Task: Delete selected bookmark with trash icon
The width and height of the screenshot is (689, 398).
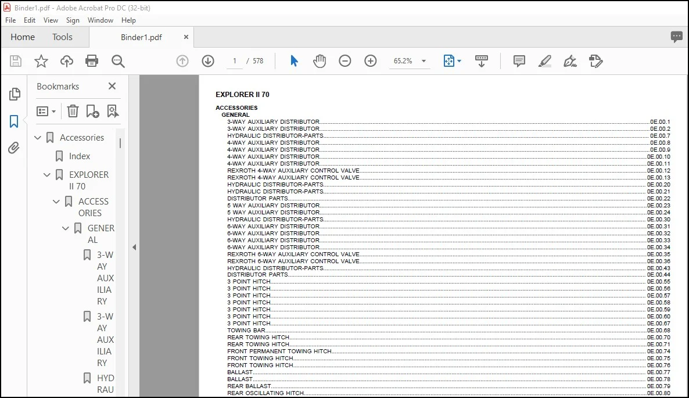Action: pos(73,111)
